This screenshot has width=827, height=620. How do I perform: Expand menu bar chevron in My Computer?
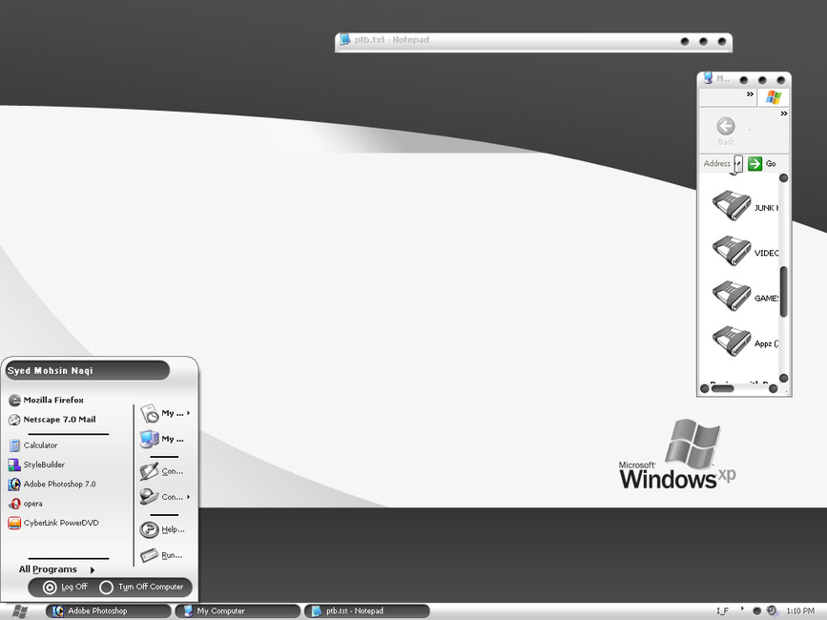(x=750, y=94)
